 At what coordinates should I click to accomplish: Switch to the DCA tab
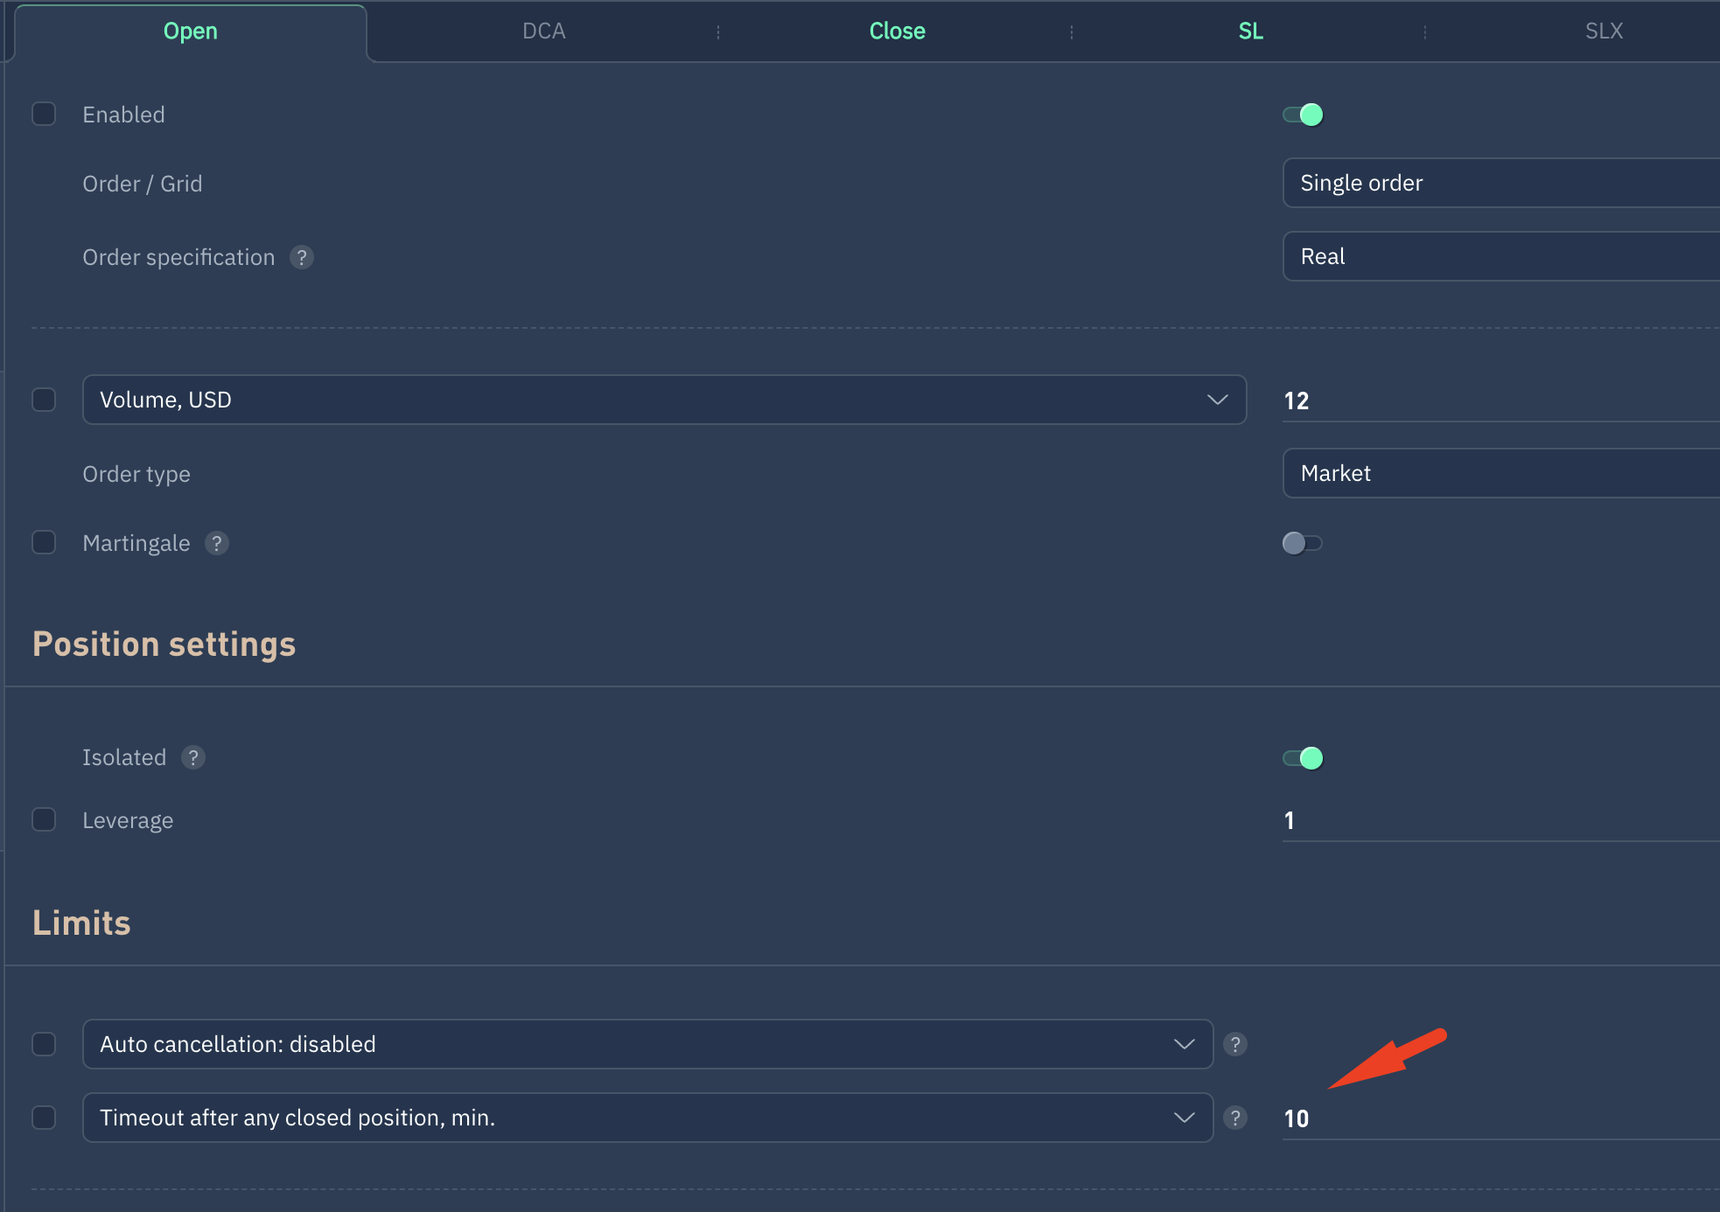click(x=543, y=31)
